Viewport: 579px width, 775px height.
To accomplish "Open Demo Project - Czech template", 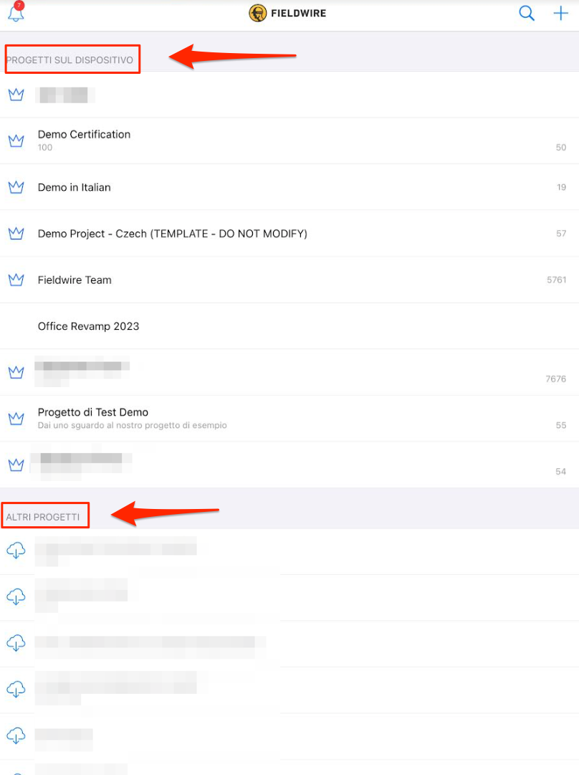I will point(289,233).
